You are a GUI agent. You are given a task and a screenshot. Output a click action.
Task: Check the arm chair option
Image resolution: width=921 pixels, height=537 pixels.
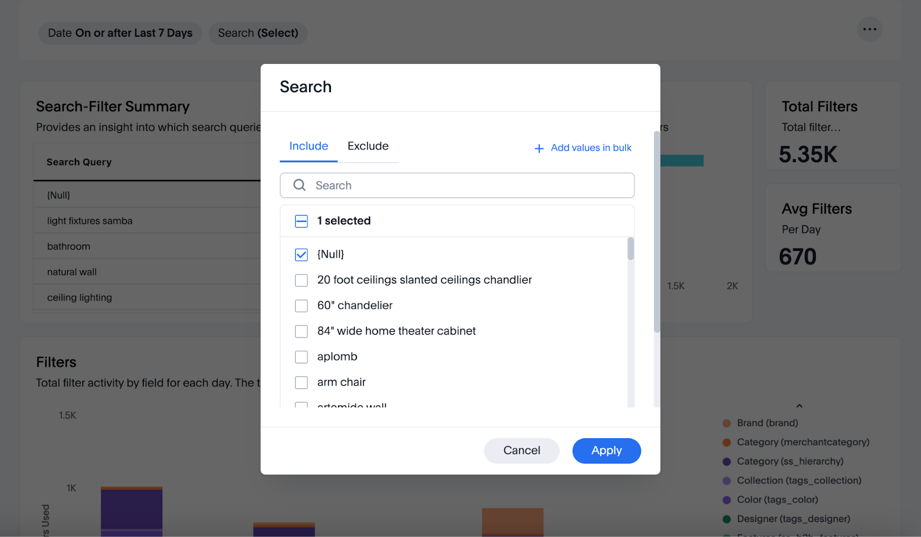coord(301,382)
